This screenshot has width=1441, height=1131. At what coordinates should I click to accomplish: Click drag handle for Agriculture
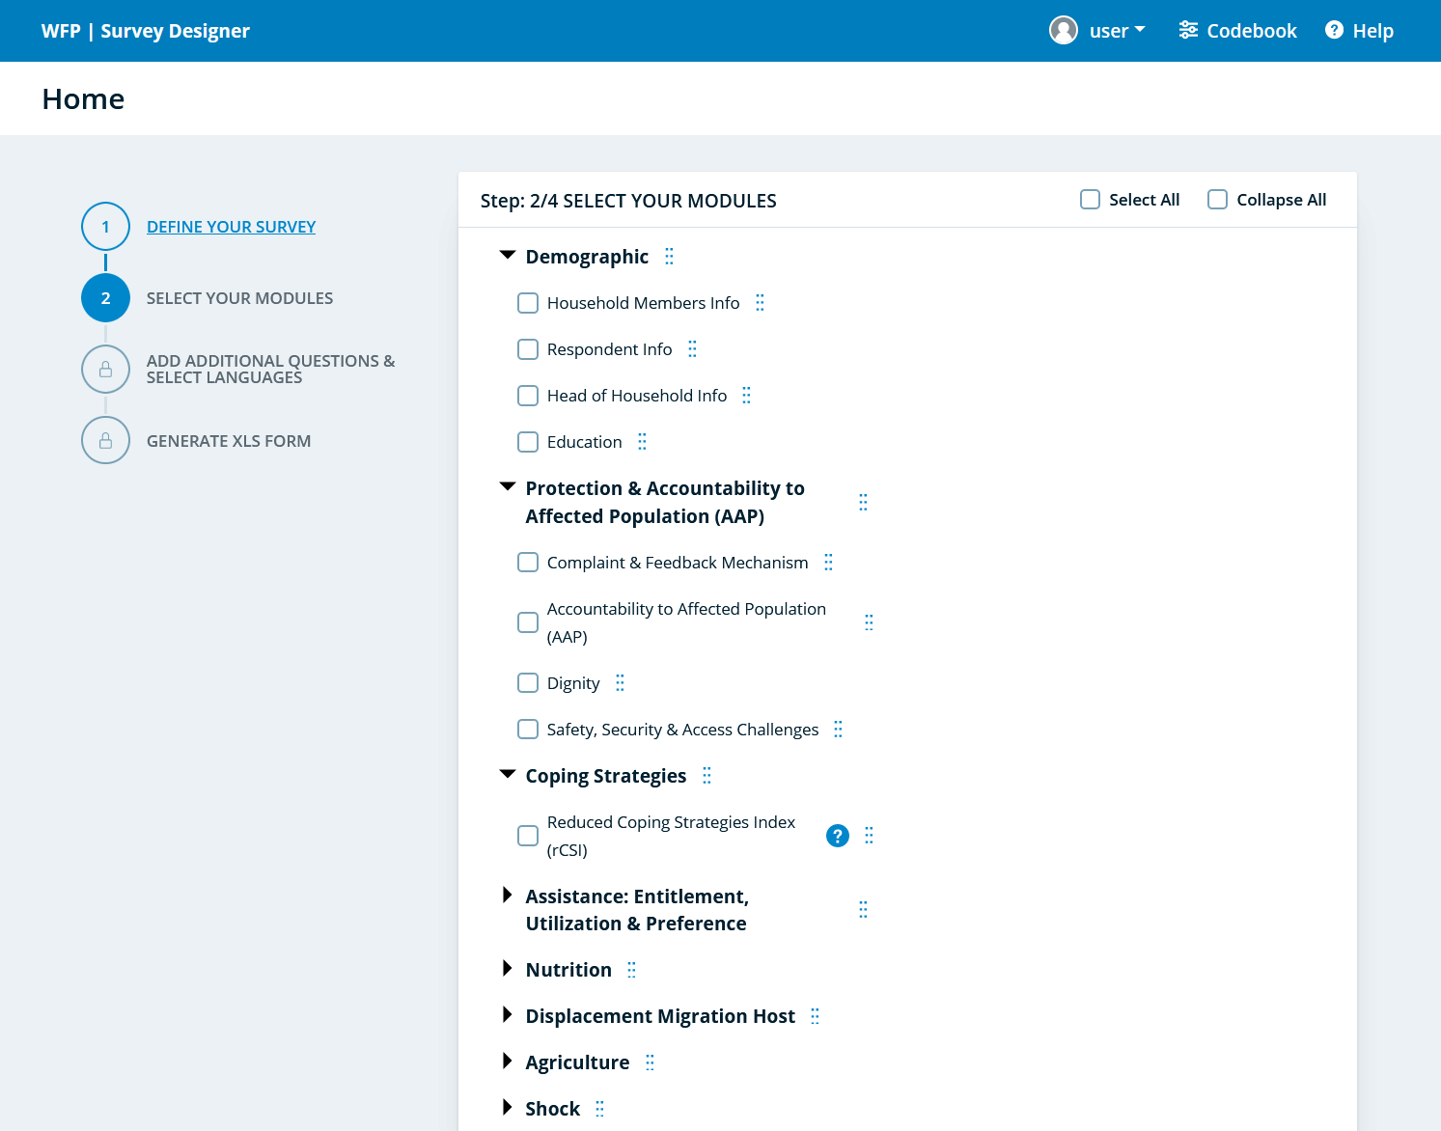[x=650, y=1062]
